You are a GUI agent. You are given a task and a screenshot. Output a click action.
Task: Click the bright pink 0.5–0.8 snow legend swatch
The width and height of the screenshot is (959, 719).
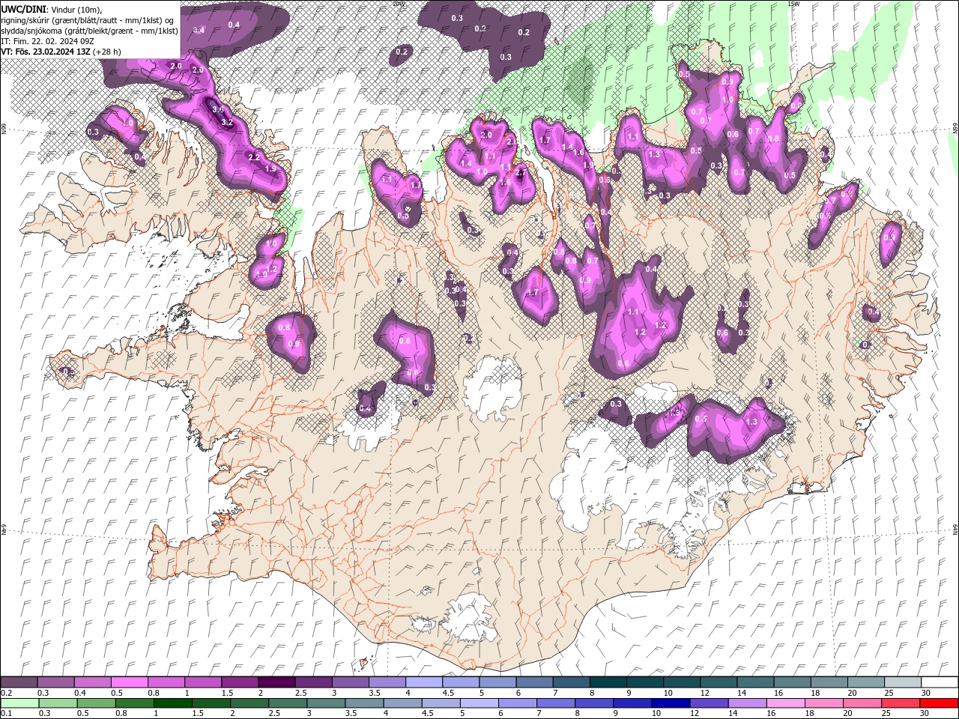[x=130, y=682]
